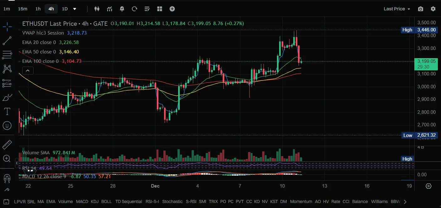Click the axis settings icon near date scale
The height and width of the screenshot is (208, 441).
pyautogui.click(x=428, y=186)
